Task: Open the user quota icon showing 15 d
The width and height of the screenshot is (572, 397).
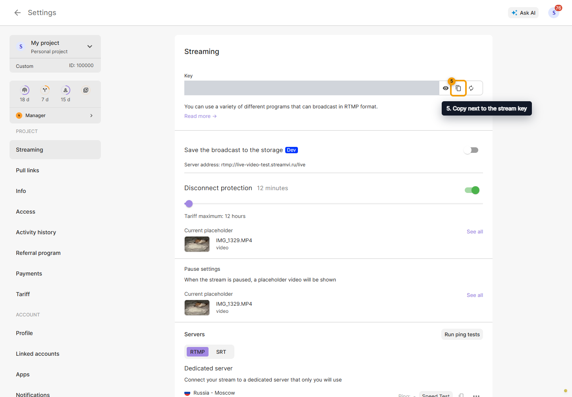Action: pos(66,90)
